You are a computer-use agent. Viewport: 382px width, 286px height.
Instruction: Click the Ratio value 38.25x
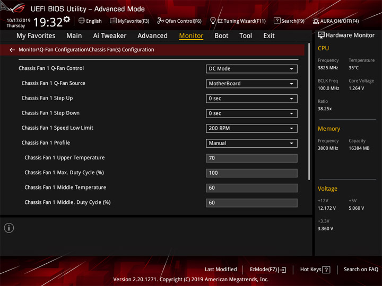click(x=325, y=109)
